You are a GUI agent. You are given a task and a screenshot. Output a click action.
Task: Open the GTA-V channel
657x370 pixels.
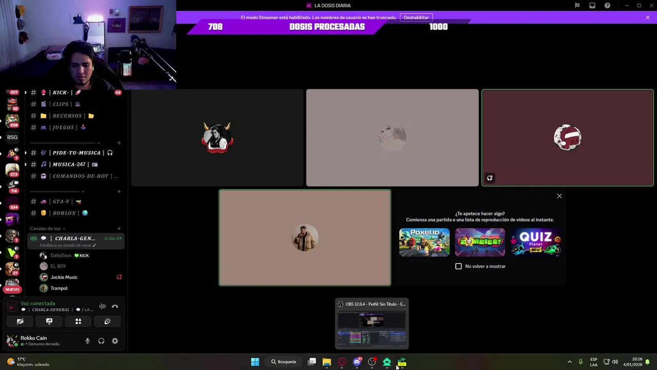pos(75,201)
